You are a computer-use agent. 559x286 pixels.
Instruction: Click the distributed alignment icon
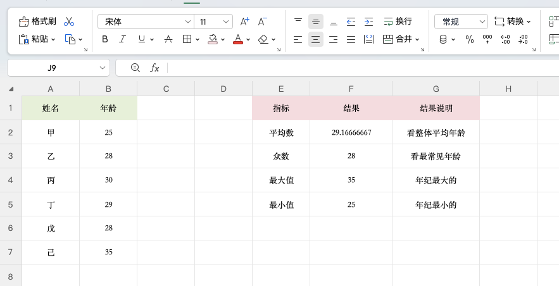pyautogui.click(x=369, y=39)
